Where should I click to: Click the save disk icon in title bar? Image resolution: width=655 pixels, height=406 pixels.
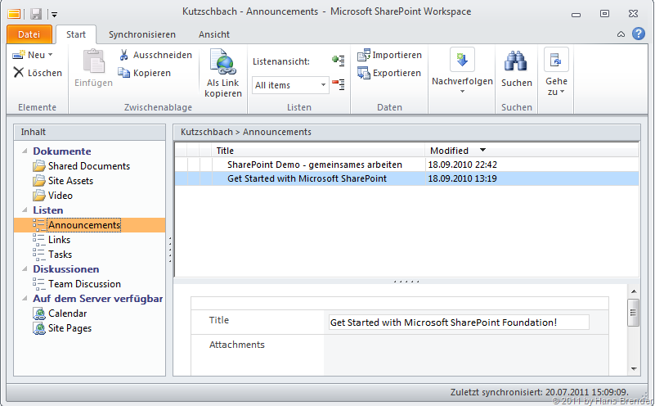(x=35, y=13)
